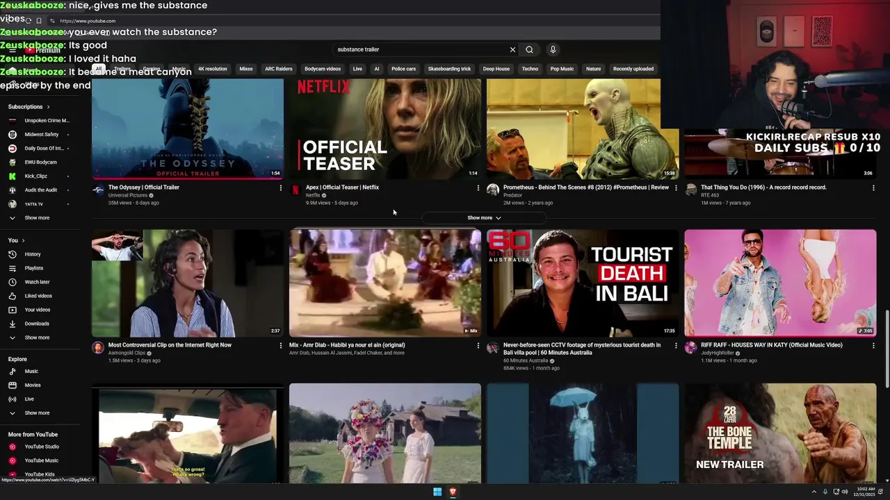Open options menu for 60 Minutes Bali video
This screenshot has height=500, width=890.
click(676, 345)
